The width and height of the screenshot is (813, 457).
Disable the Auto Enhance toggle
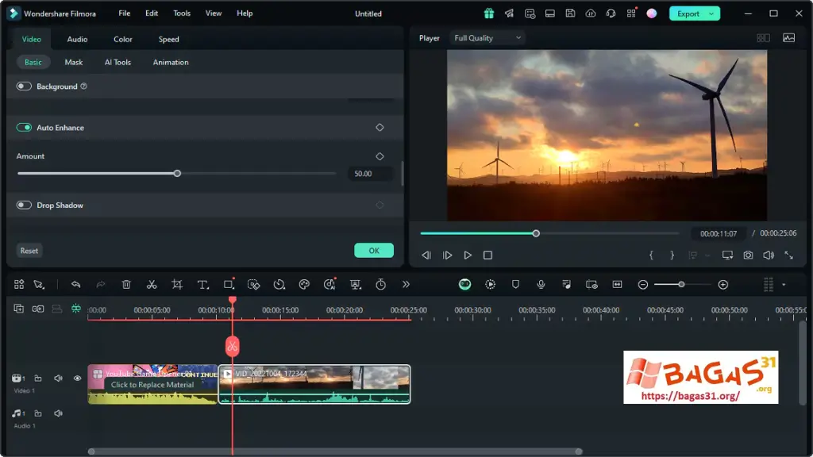point(23,127)
